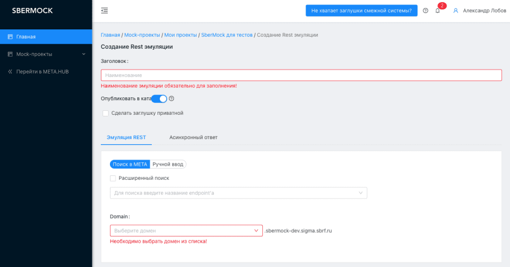Click error Необходимо выбрать домен из списка
Screen dimensions: 510x267
tap(159, 242)
